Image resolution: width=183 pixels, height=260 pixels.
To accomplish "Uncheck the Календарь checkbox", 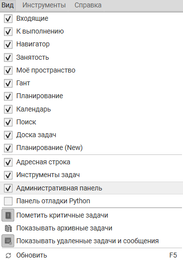I will point(8,109).
